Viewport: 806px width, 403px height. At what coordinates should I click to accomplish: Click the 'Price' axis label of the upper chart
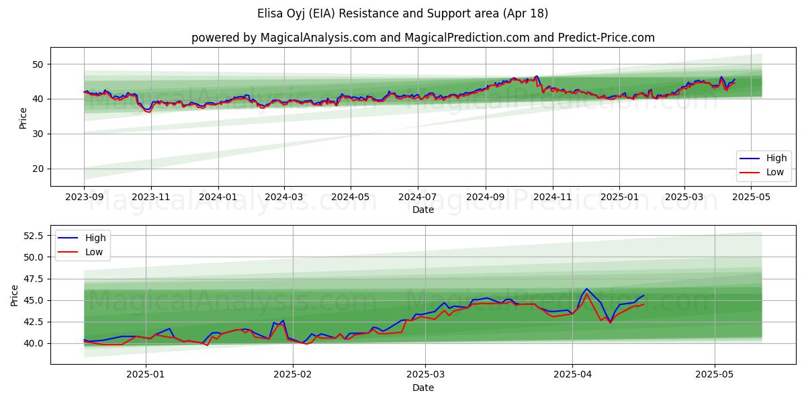point(23,117)
